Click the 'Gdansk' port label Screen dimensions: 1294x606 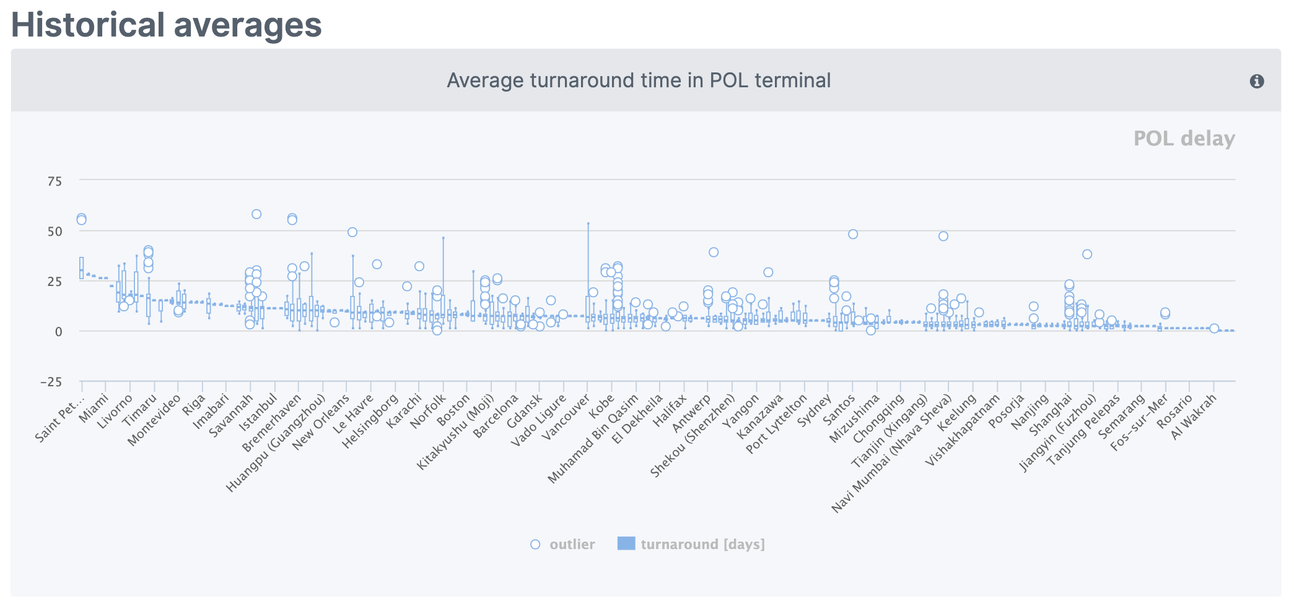pos(525,412)
